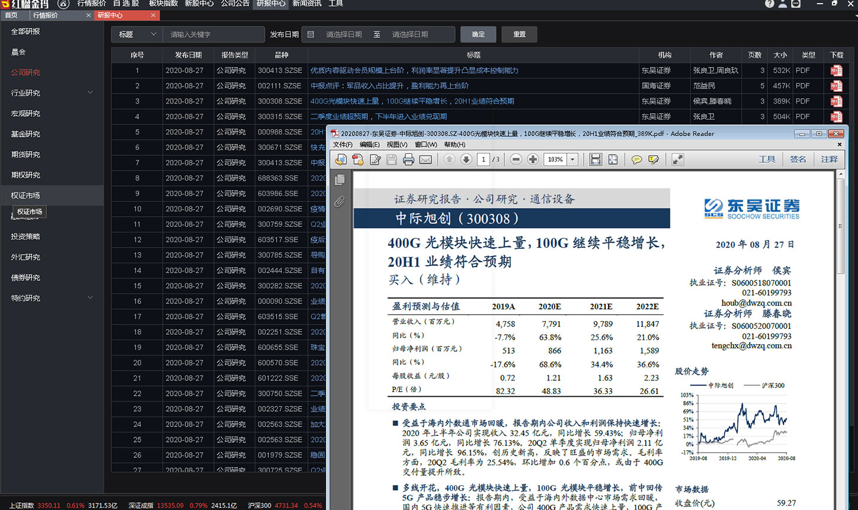Click the end date field after 至

click(410, 34)
